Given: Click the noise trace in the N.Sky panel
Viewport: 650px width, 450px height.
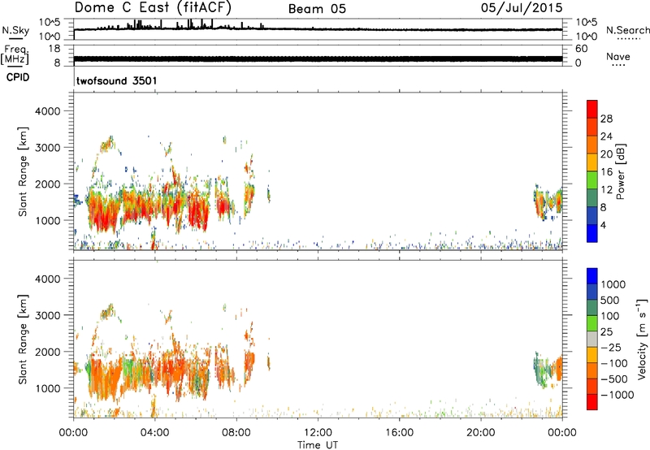Looking at the screenshot, I should pos(318,28).
